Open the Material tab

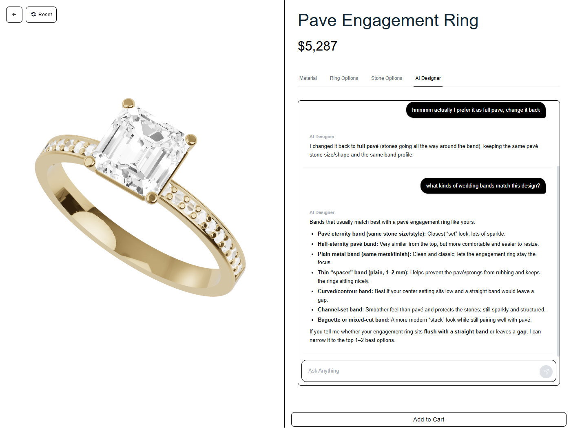point(308,78)
